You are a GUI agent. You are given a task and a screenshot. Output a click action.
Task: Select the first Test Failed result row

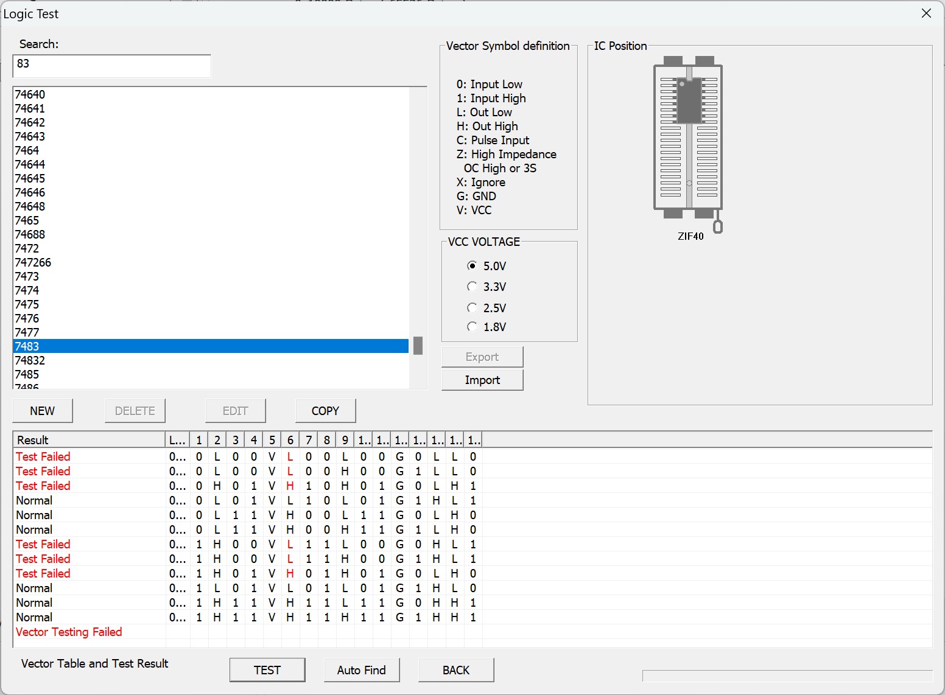pyautogui.click(x=43, y=456)
